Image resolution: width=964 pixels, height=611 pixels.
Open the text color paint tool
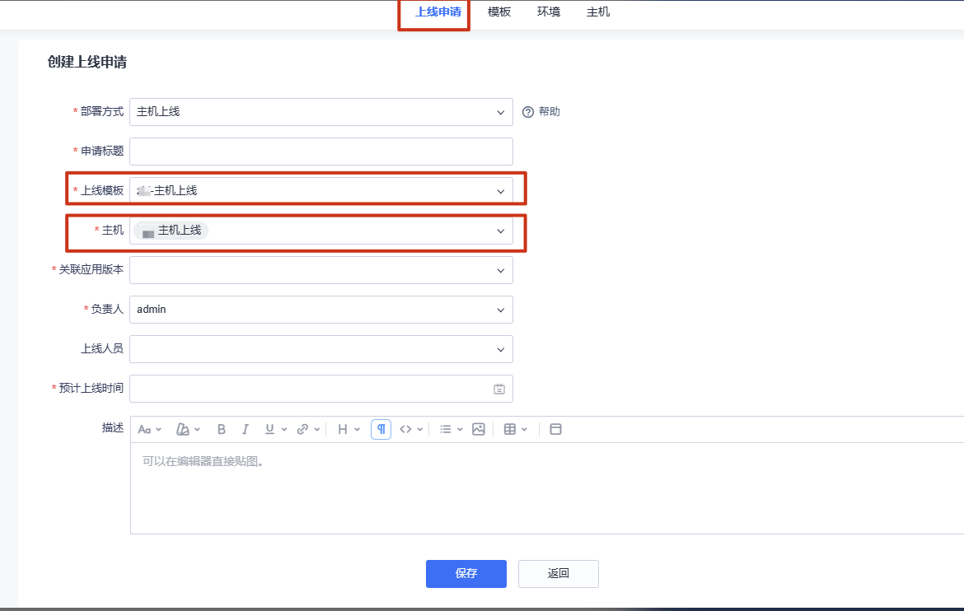coord(183,429)
